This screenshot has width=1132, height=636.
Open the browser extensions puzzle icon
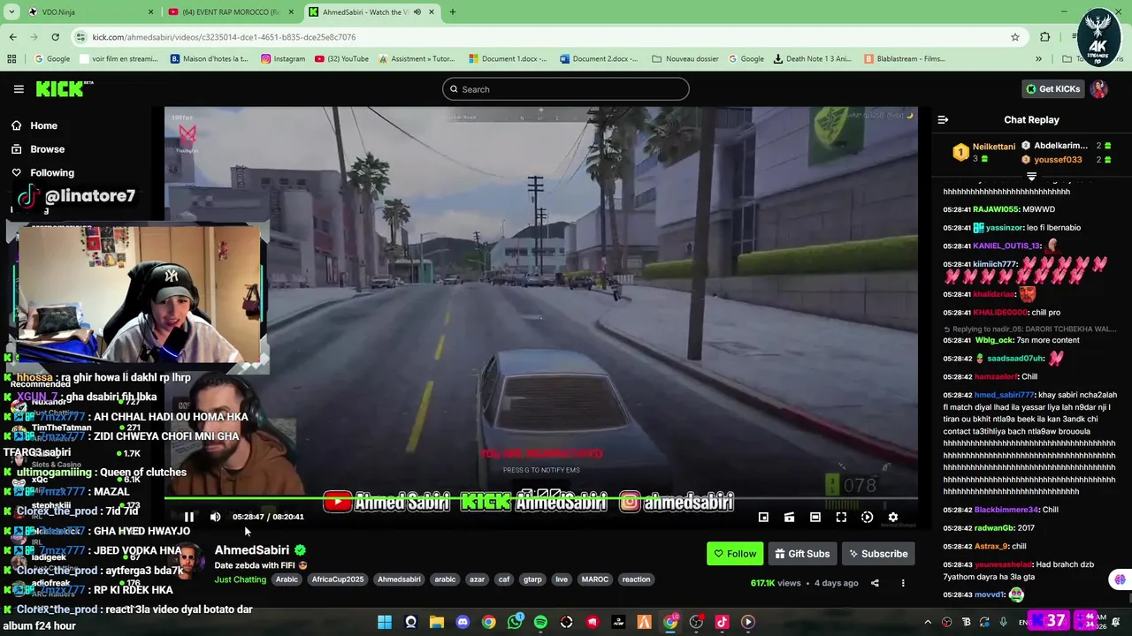(x=1045, y=37)
